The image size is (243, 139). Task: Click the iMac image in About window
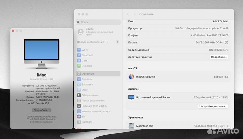(x=42, y=54)
